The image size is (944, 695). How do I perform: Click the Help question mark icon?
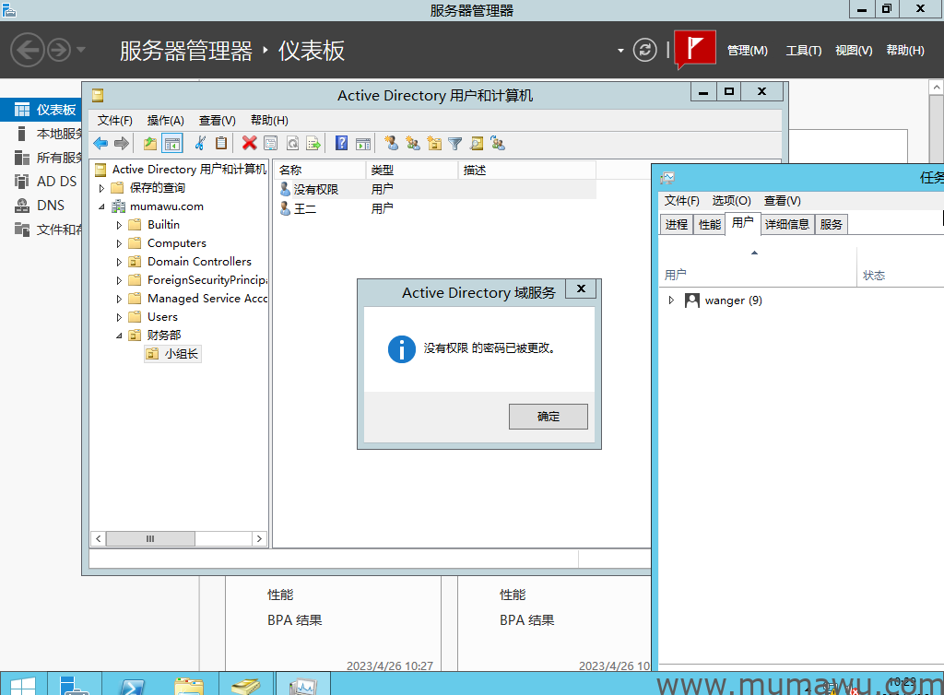coord(341,143)
